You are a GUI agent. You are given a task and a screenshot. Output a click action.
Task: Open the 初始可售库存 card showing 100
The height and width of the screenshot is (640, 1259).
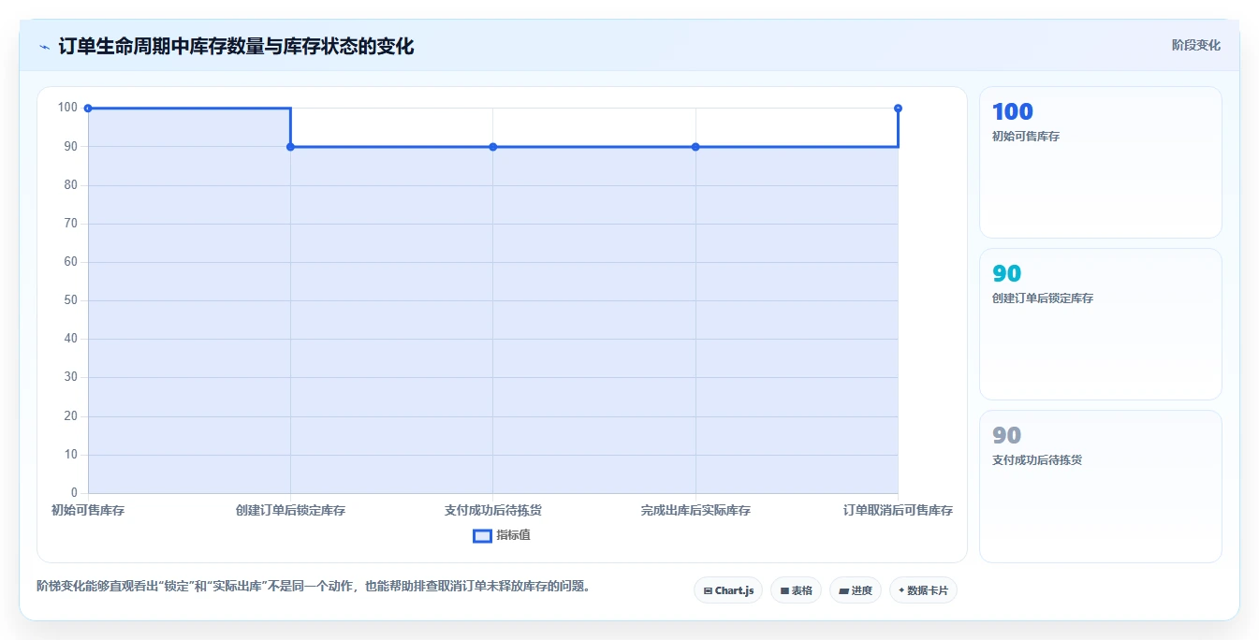pos(1101,163)
